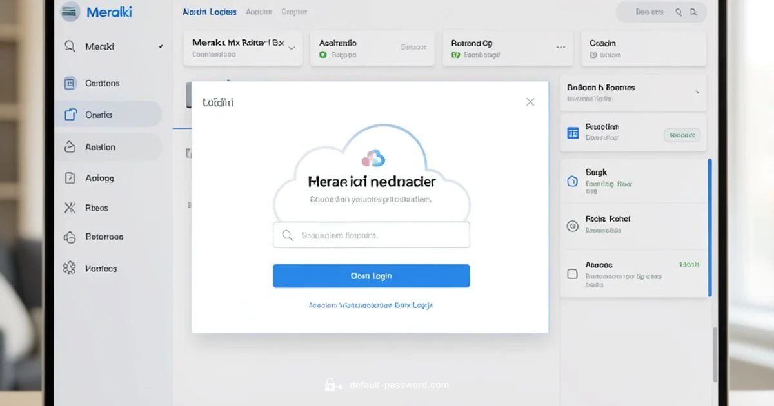Select the Cardtons icon in the sidebar
The image size is (774, 406).
[71, 83]
